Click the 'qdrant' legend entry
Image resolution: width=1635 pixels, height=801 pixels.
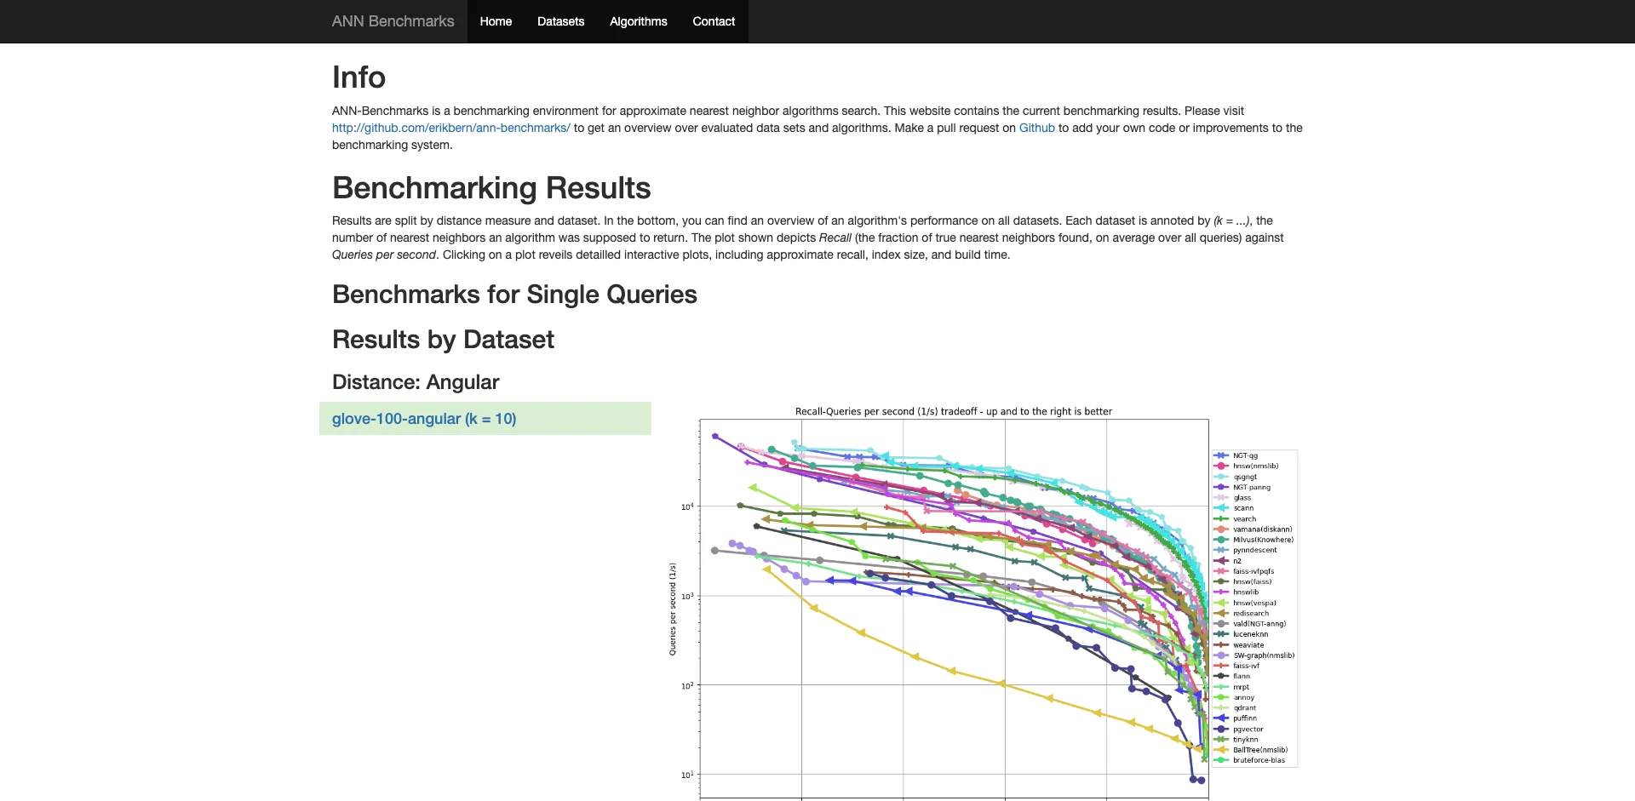[1245, 708]
